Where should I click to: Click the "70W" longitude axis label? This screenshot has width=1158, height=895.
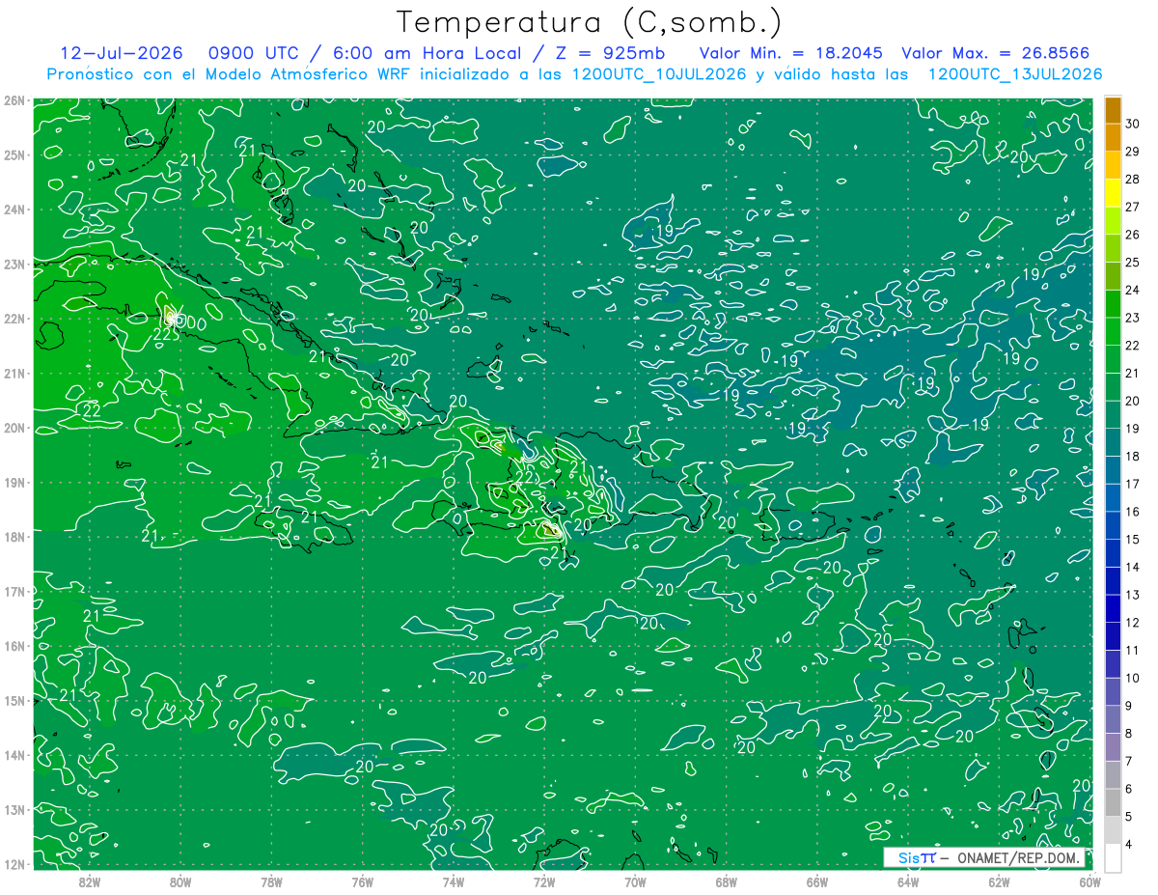click(635, 881)
